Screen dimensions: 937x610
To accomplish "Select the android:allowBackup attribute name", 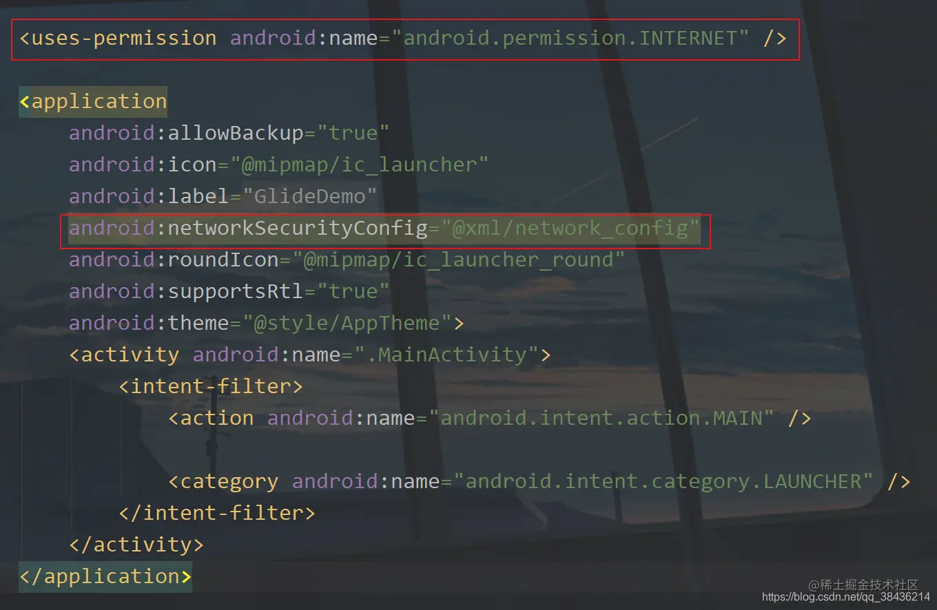I will (187, 133).
